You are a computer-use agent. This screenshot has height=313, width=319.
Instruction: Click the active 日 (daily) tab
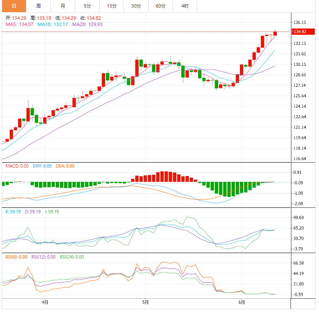click(14, 6)
